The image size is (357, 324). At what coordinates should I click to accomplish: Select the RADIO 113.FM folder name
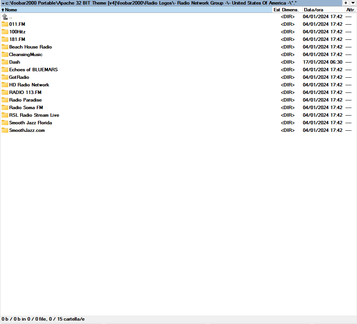pyautogui.click(x=25, y=92)
